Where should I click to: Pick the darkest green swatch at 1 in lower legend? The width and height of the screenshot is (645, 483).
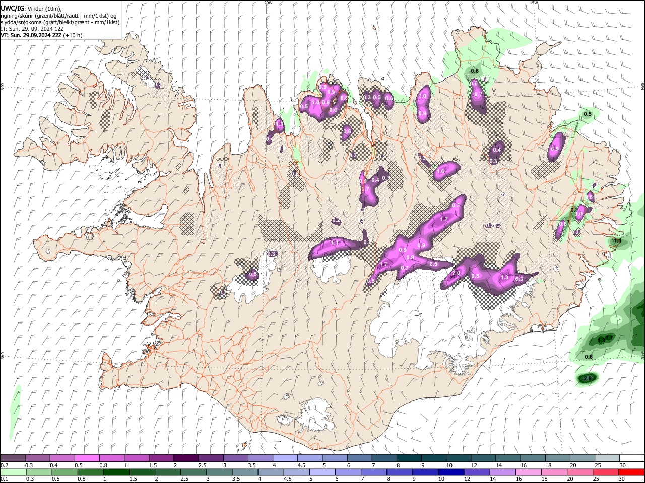point(116,472)
